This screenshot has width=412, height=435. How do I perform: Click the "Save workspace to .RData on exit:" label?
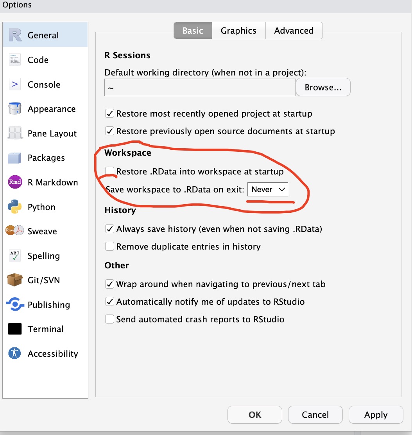[175, 189]
